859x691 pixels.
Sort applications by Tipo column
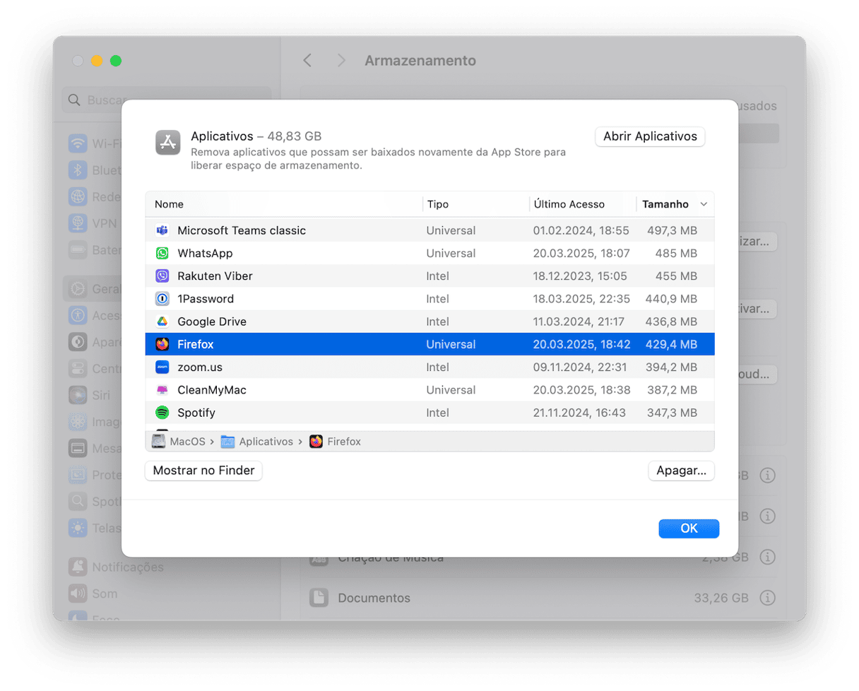[x=437, y=204]
